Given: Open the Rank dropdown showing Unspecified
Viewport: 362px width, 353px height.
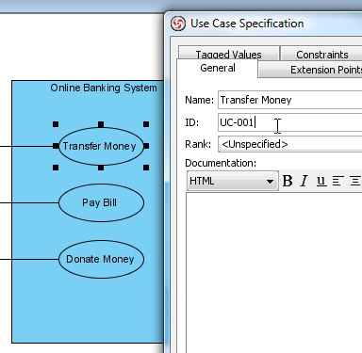Looking at the screenshot, I should [x=290, y=144].
